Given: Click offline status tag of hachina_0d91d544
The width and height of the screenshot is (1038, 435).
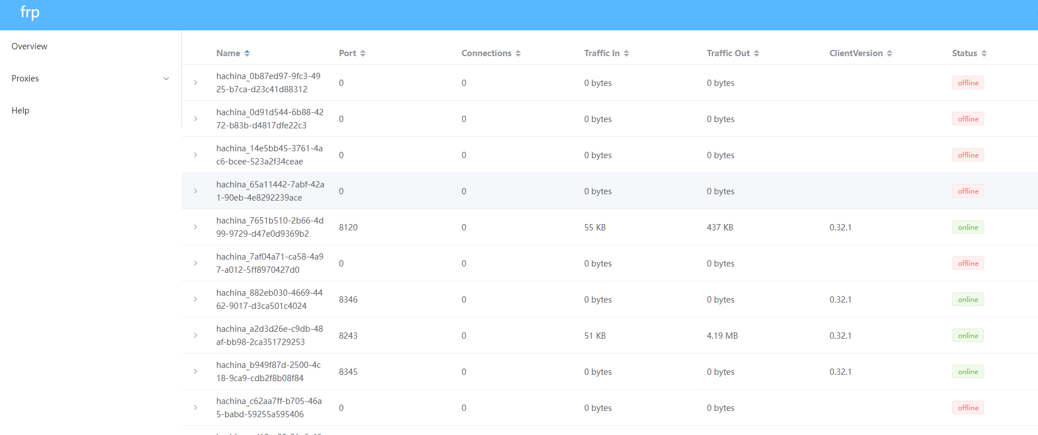Looking at the screenshot, I should tap(968, 119).
